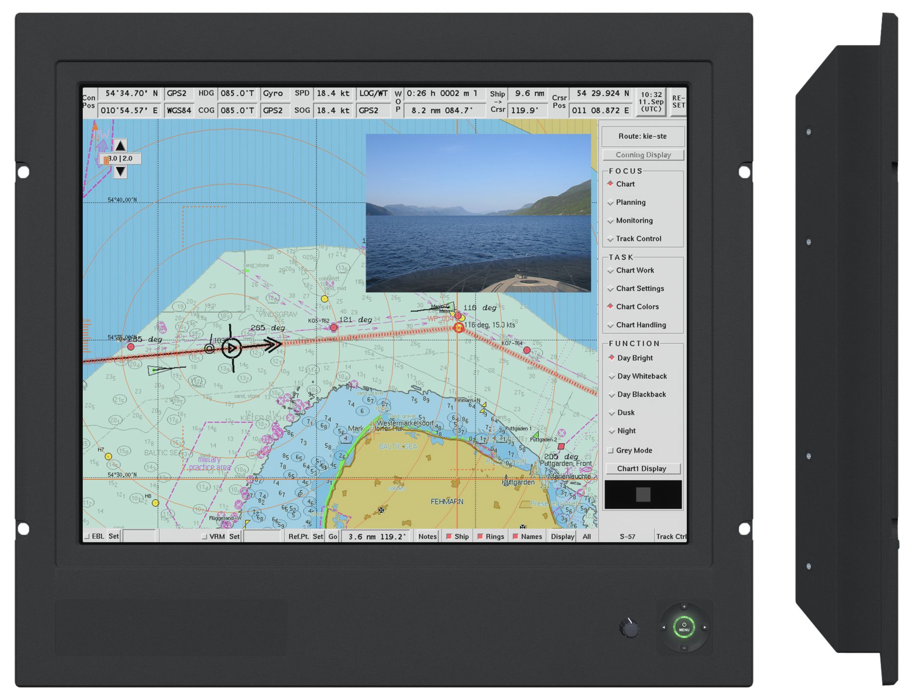Select Chart focus option
Viewport: 916px width, 698px height.
tap(621, 184)
